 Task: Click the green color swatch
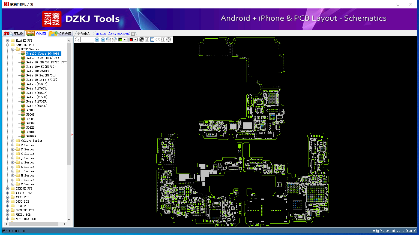pos(121,40)
